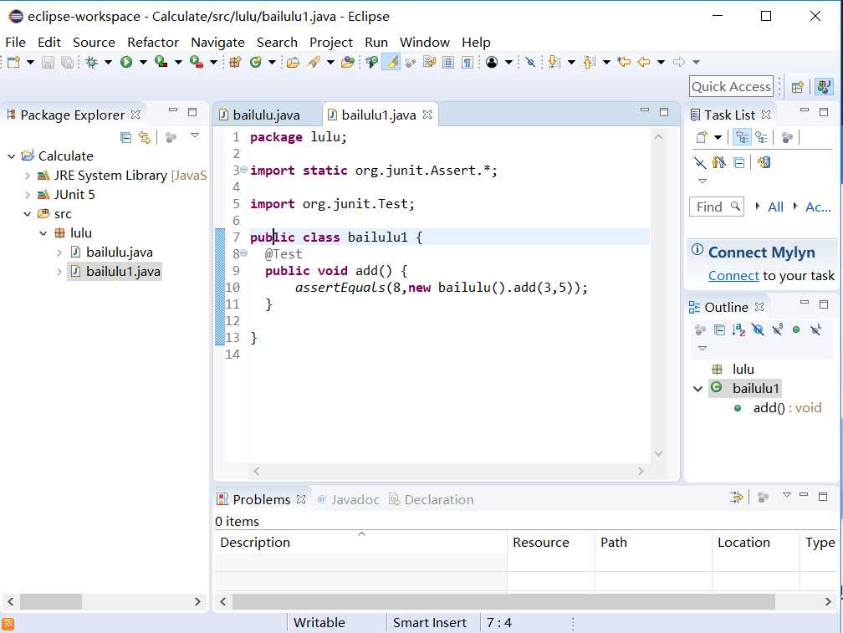Open the Refactor menu

(153, 42)
